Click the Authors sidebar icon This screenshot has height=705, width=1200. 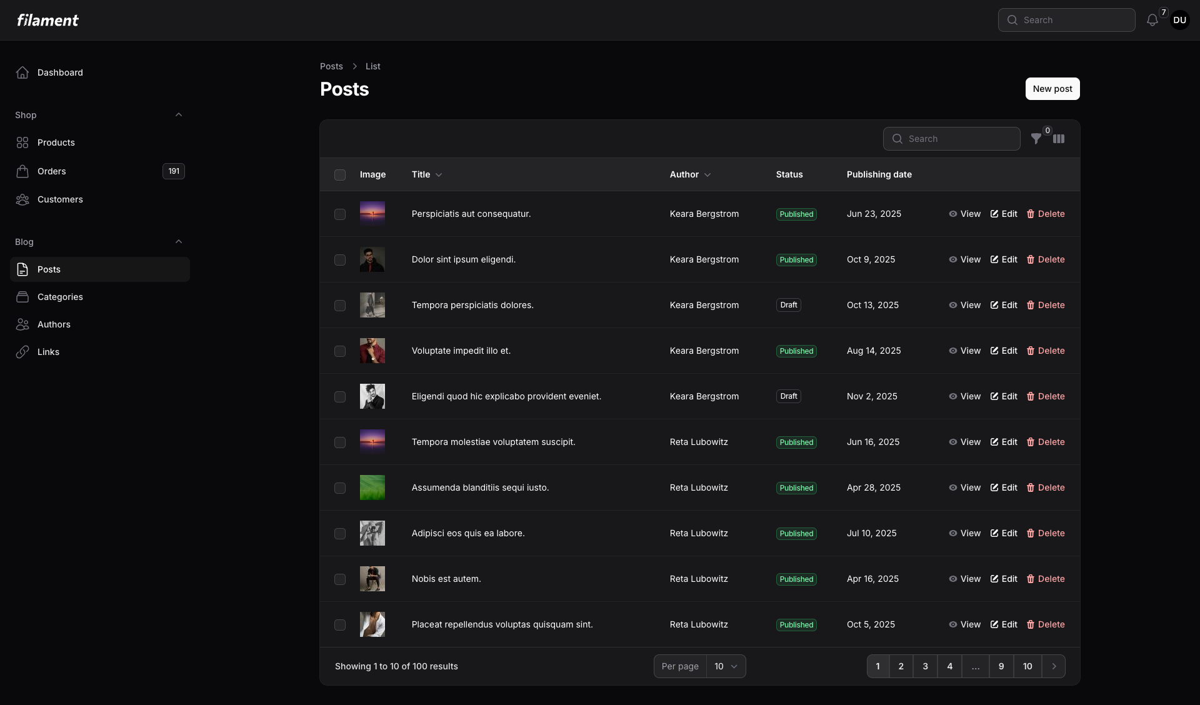click(x=22, y=324)
